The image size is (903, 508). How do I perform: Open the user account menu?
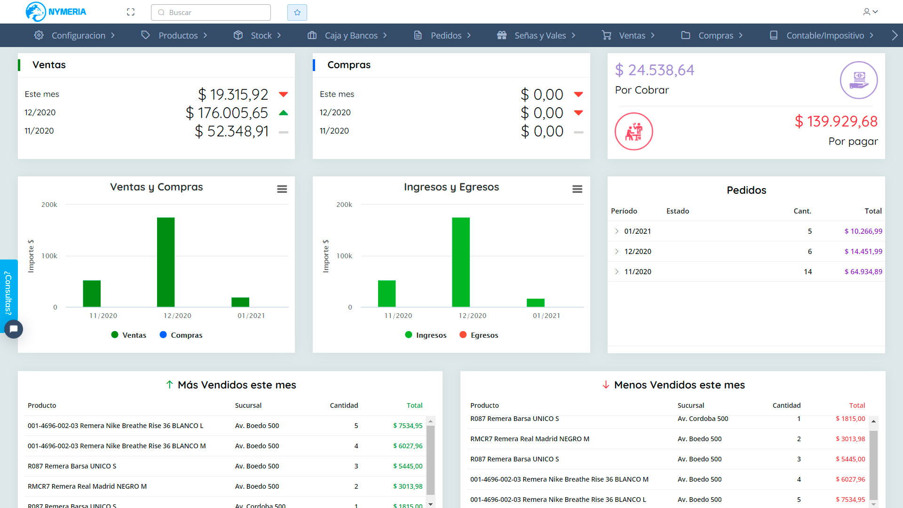[x=871, y=12]
